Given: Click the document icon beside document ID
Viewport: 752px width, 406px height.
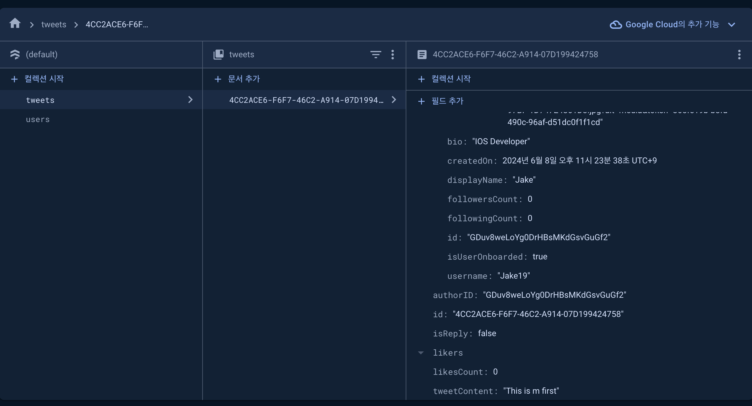Looking at the screenshot, I should [422, 55].
